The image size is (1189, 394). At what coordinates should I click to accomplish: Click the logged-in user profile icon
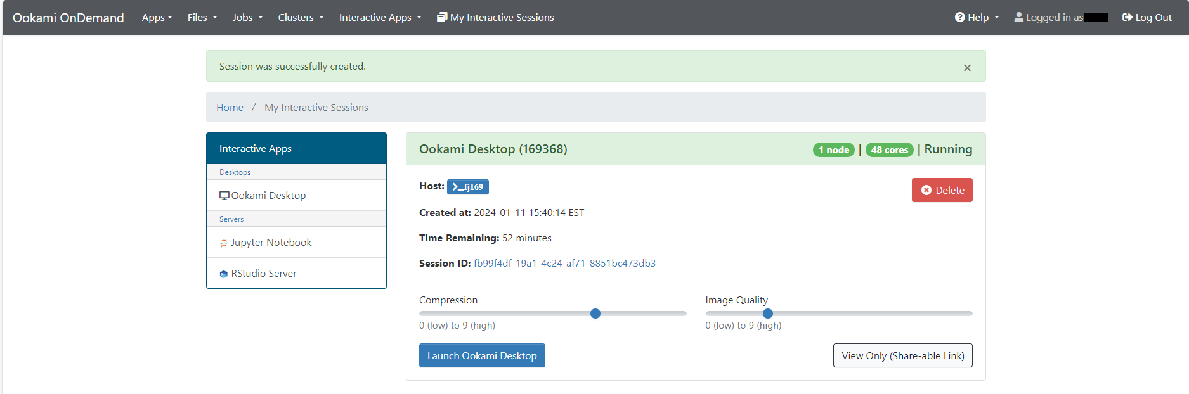click(1018, 17)
